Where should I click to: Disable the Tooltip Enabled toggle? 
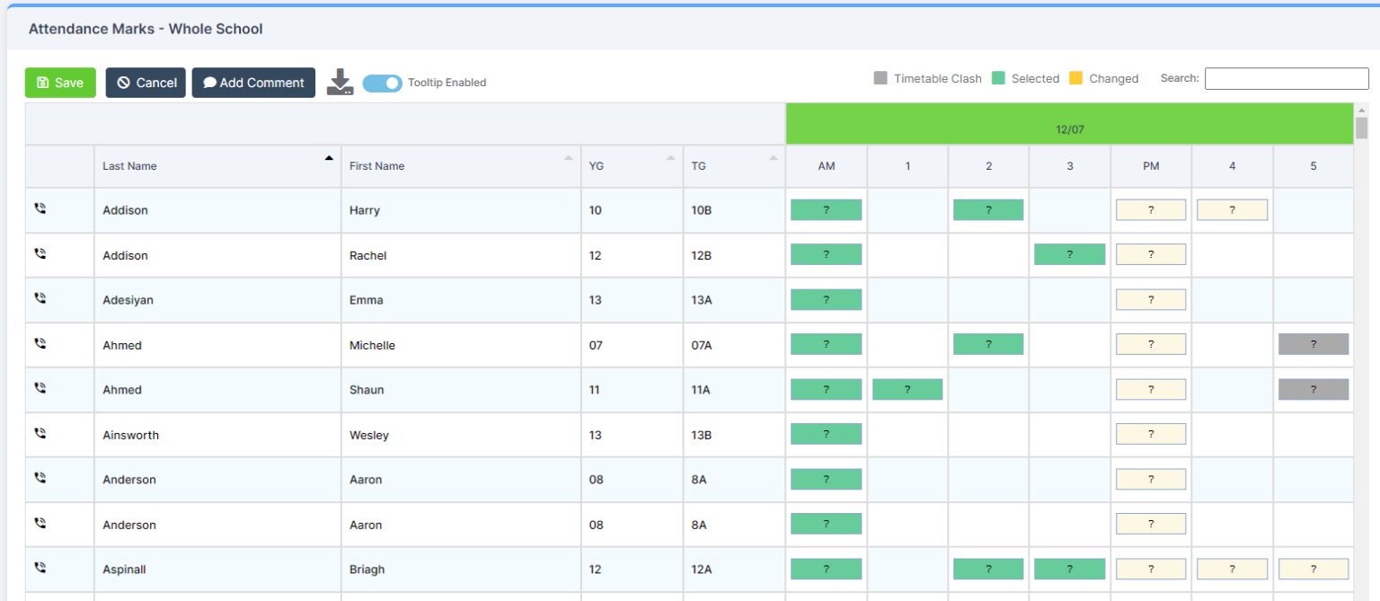pyautogui.click(x=382, y=82)
